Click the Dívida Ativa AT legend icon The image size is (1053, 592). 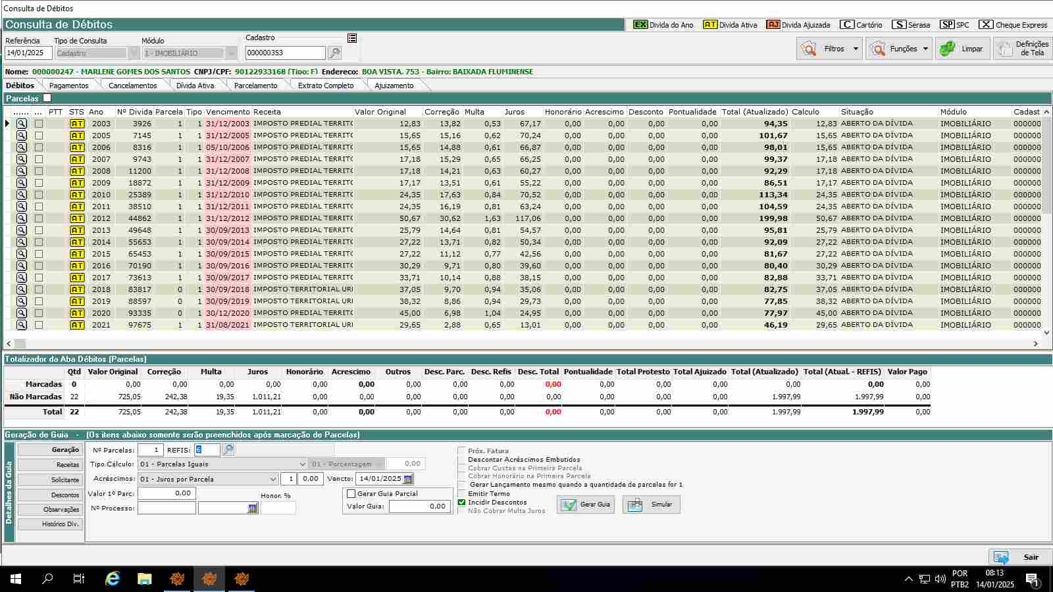click(x=709, y=25)
